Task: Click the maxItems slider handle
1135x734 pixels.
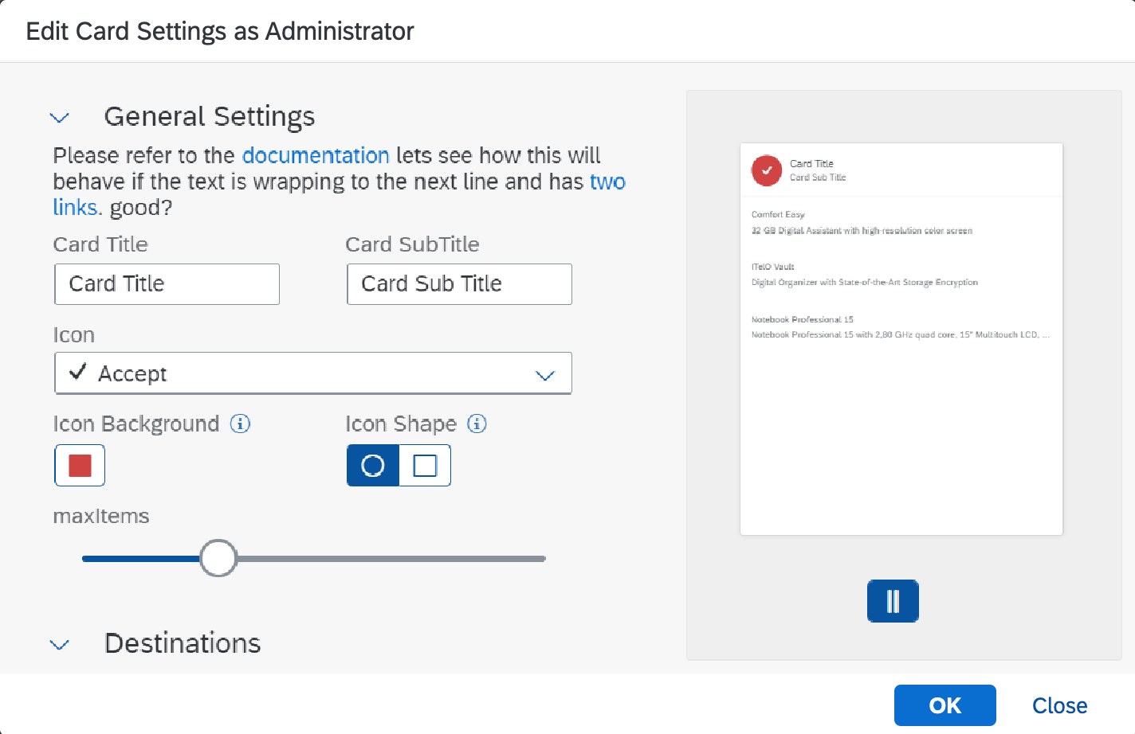Action: tap(218, 558)
